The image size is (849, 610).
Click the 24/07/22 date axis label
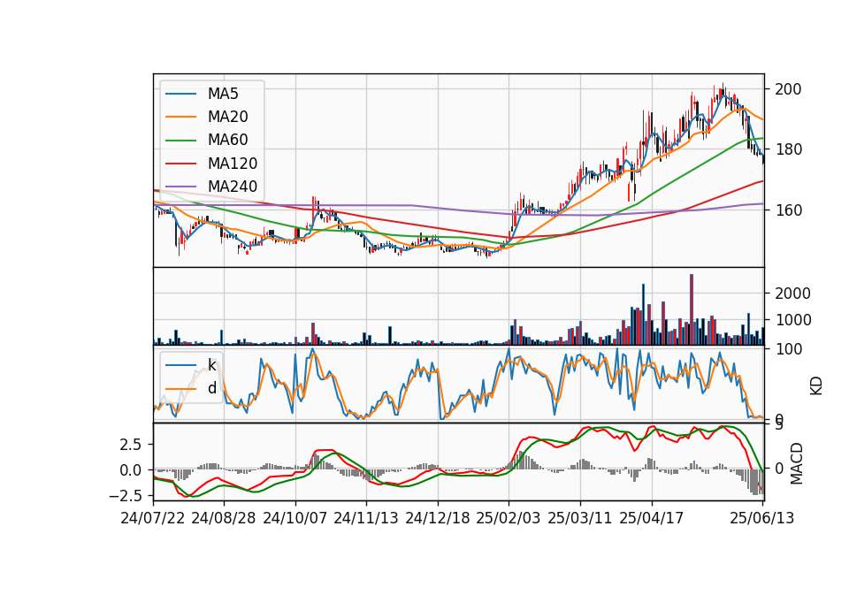point(153,518)
